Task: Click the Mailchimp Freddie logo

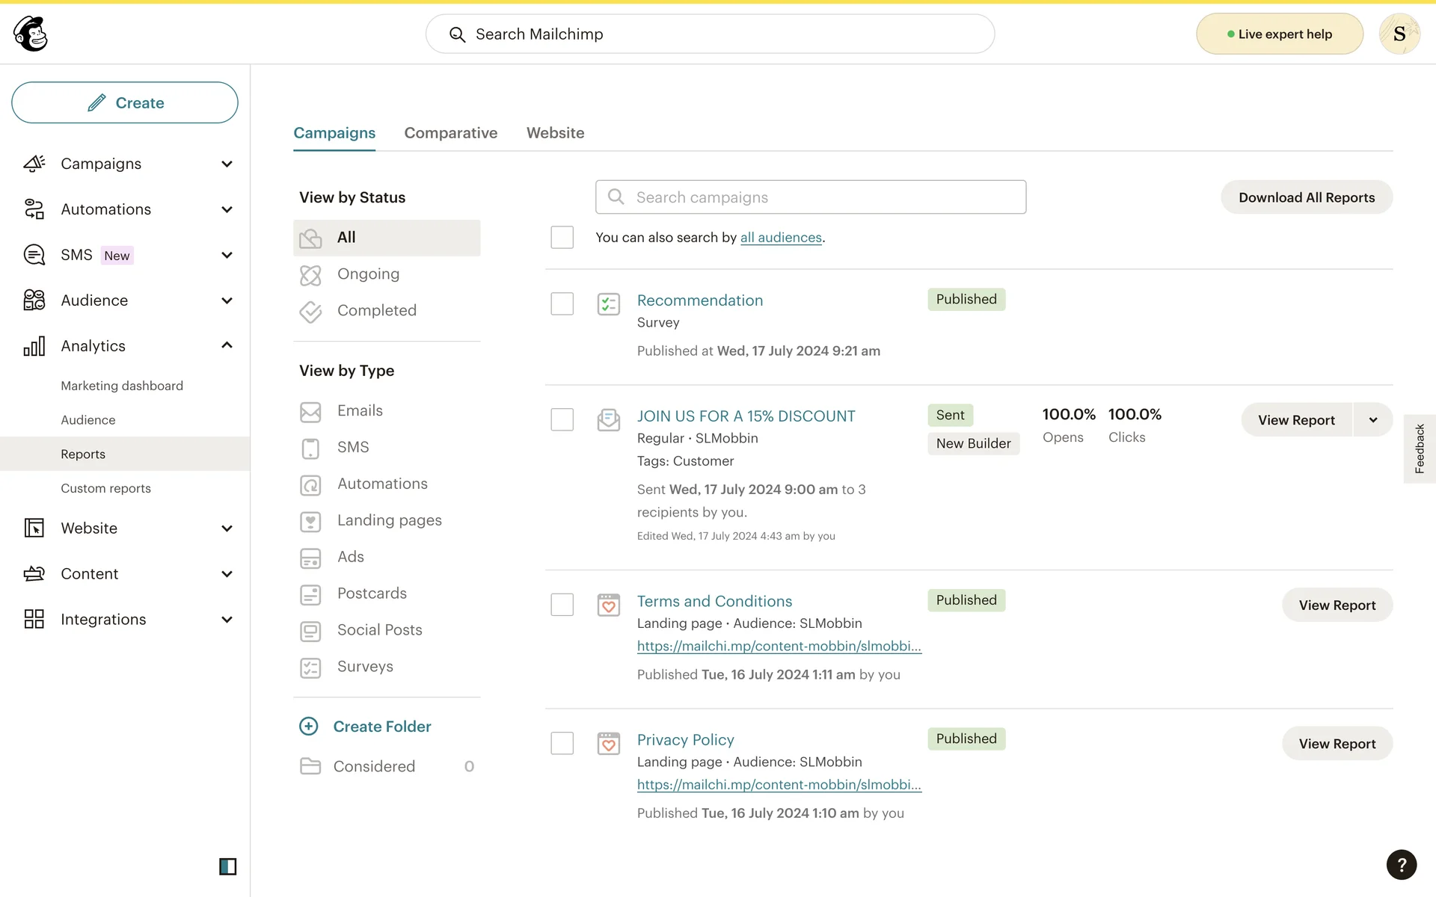Action: click(31, 34)
